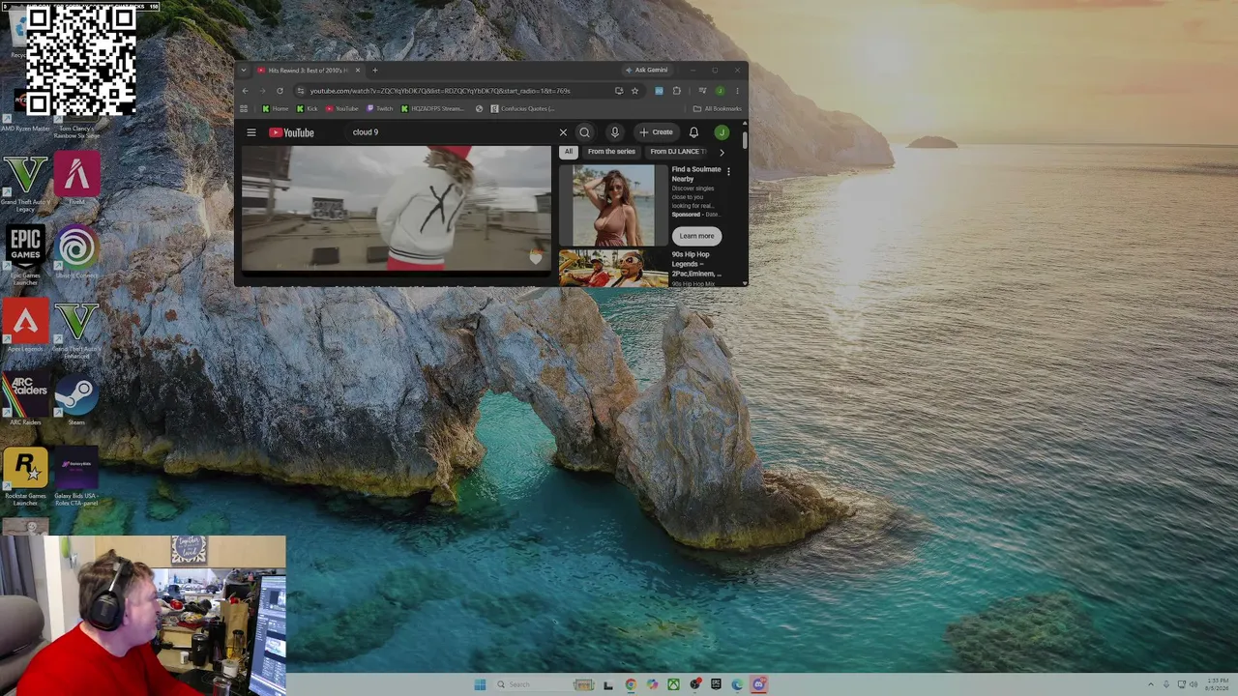The image size is (1238, 696).
Task: Open options for the sponsored ad
Action: pos(728,171)
